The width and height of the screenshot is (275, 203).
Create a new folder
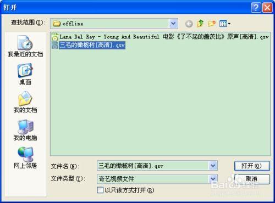pos(212,24)
